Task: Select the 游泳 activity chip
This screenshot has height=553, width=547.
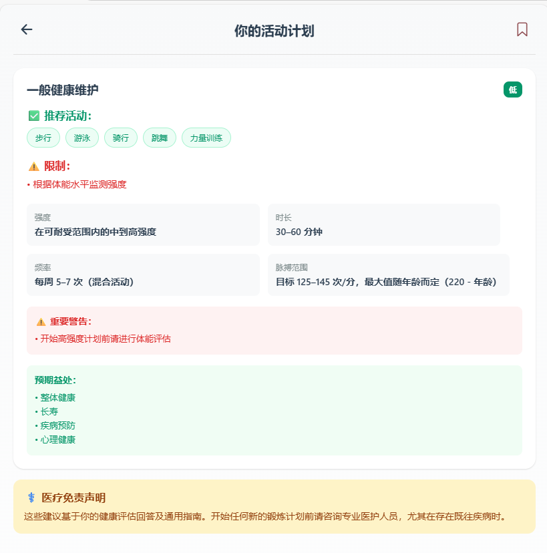Action: (x=82, y=138)
